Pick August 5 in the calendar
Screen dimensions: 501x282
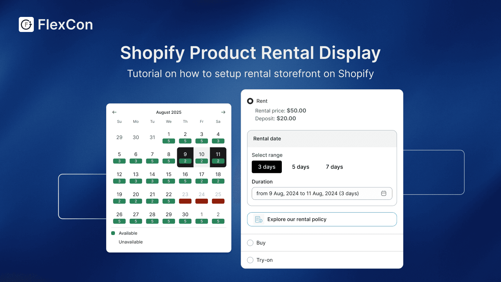(119, 157)
